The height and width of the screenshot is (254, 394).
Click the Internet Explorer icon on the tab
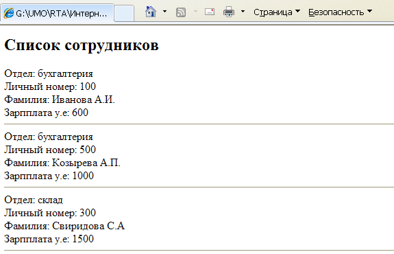pyautogui.click(x=8, y=13)
